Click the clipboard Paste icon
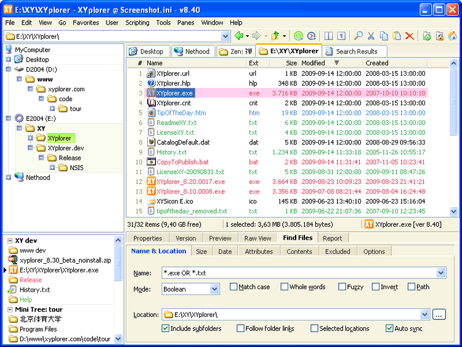The width and height of the screenshot is (462, 347). coord(397,36)
